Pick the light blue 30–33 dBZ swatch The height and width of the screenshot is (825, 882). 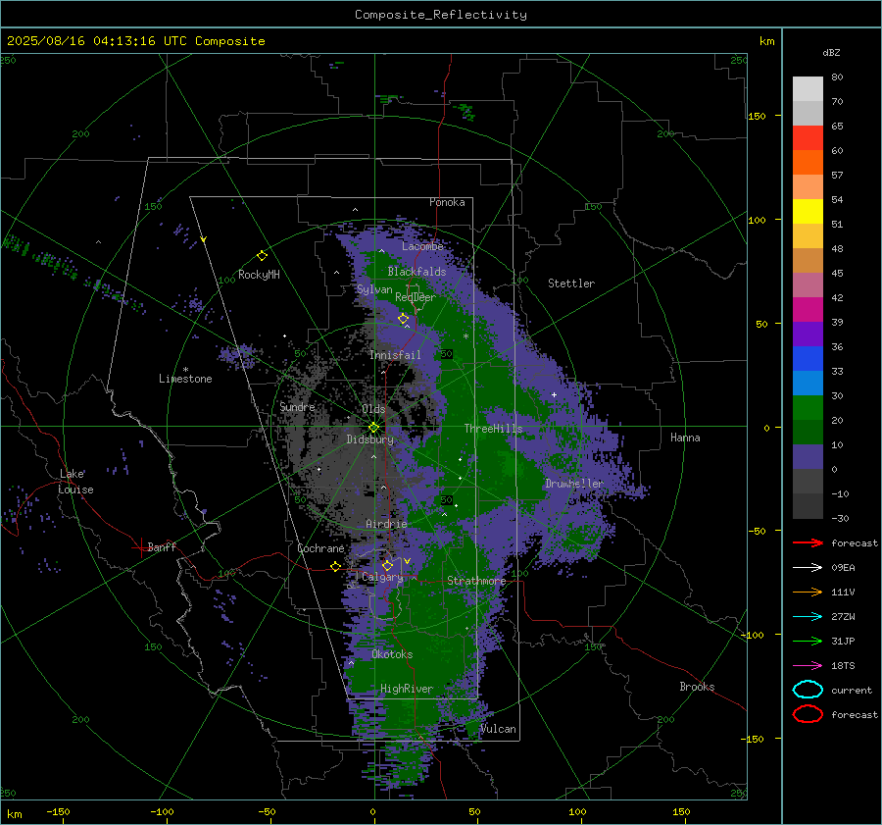pyautogui.click(x=808, y=384)
